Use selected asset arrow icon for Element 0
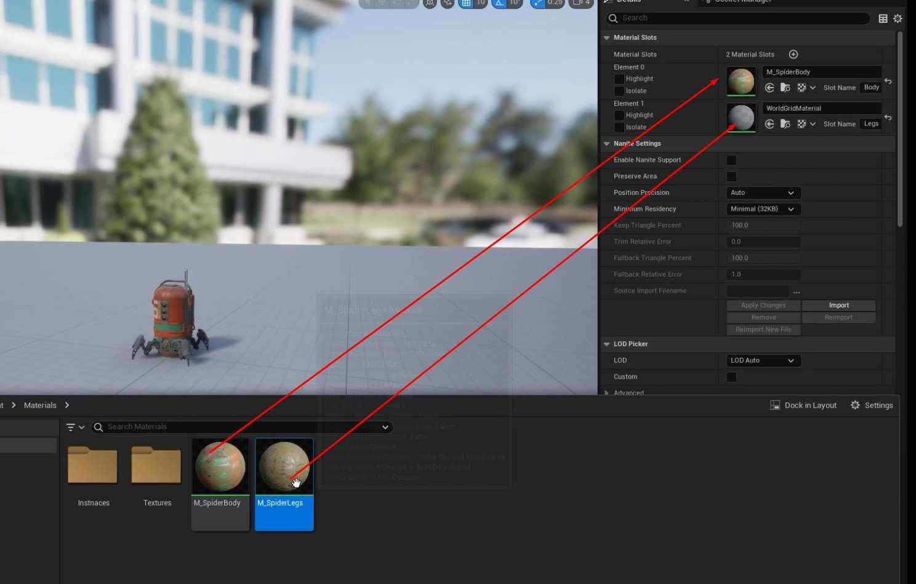Image resolution: width=916 pixels, height=584 pixels. coord(769,88)
